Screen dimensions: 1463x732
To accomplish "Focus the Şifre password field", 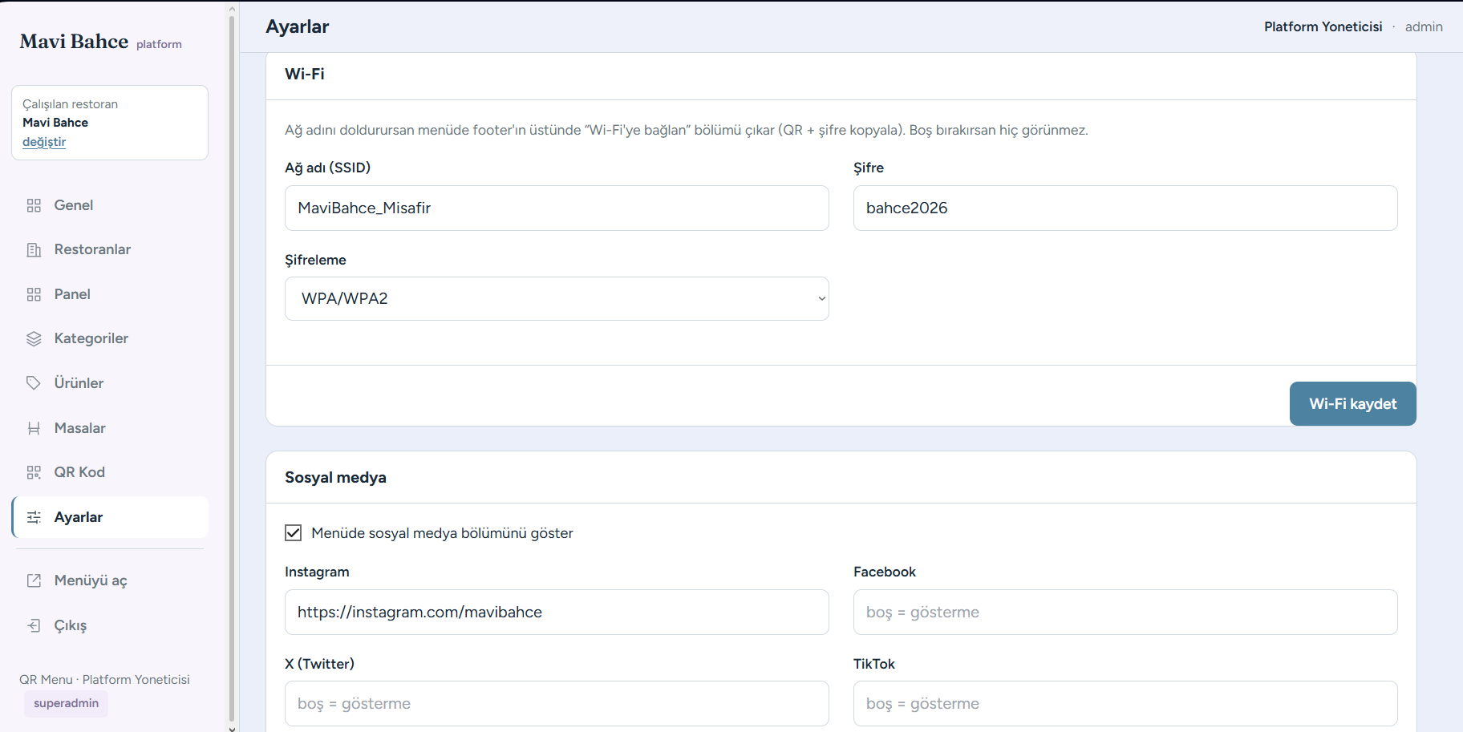I will [x=1125, y=208].
